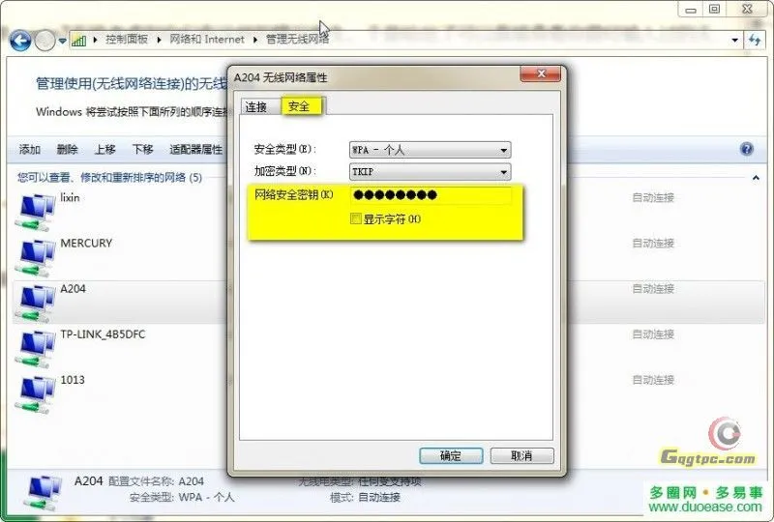Click the 取消 button
This screenshot has width=774, height=522.
click(521, 456)
